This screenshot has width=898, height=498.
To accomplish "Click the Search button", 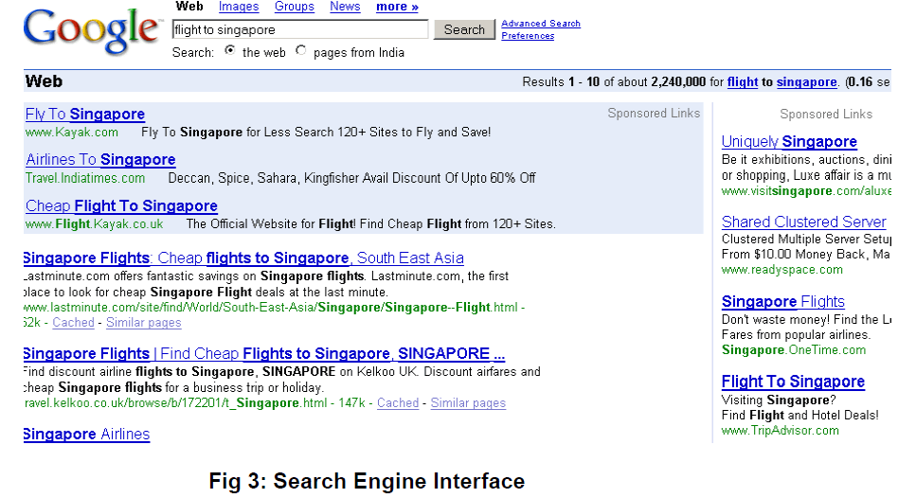I will (x=464, y=29).
